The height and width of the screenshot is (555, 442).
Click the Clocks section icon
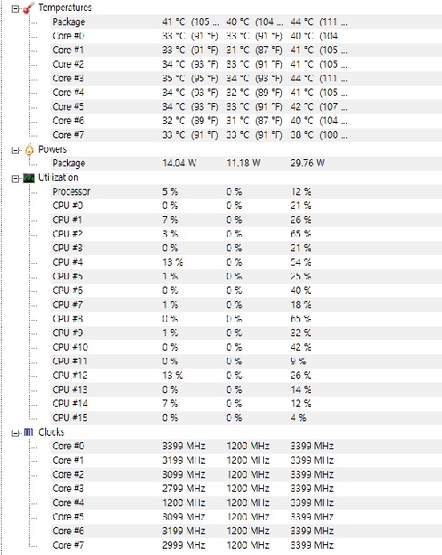[28, 432]
